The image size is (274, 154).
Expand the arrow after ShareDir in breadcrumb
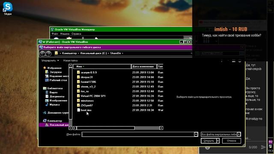(x=122, y=53)
